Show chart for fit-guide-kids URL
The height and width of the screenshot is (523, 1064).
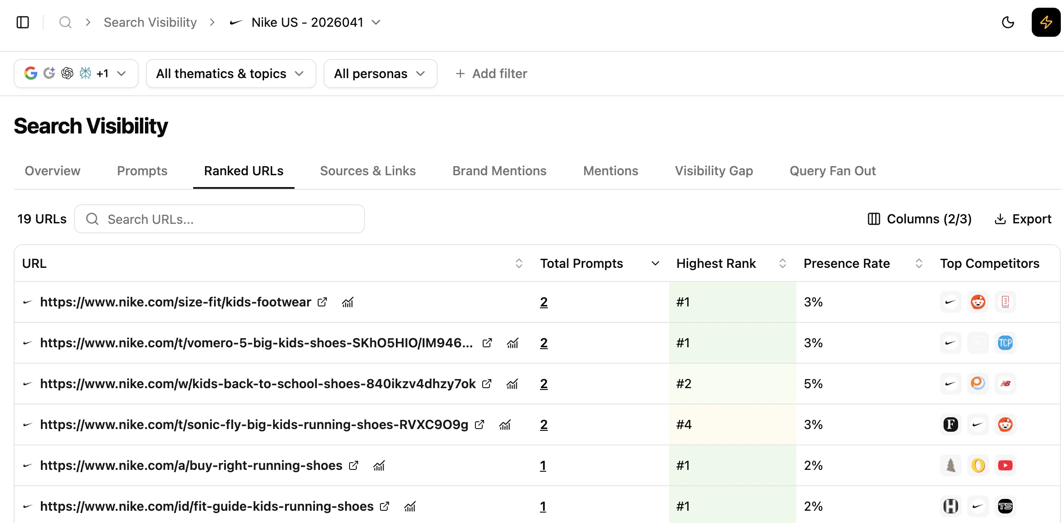tap(410, 506)
